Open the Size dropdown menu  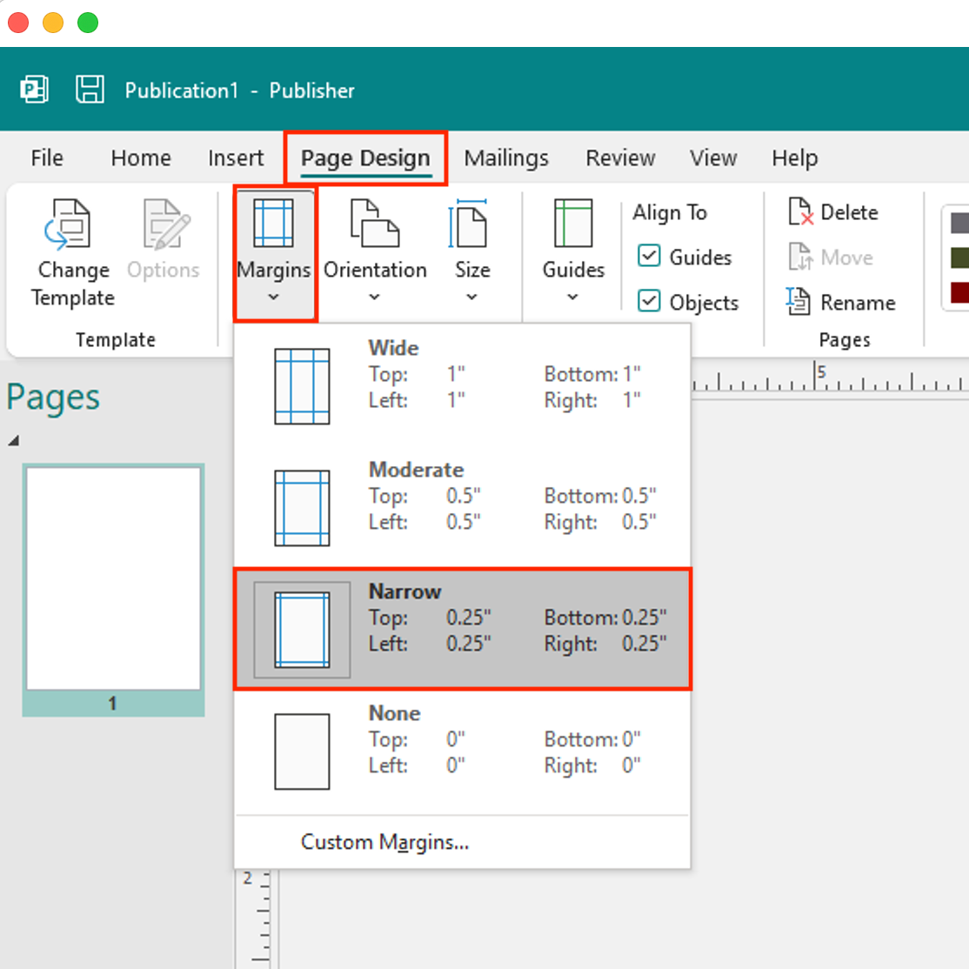point(471,297)
